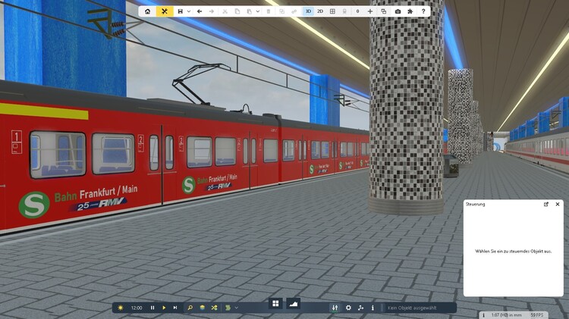The height and width of the screenshot is (319, 569).
Task: Click 'Kein Objekt ausgewählt' status text
Action: (412, 308)
